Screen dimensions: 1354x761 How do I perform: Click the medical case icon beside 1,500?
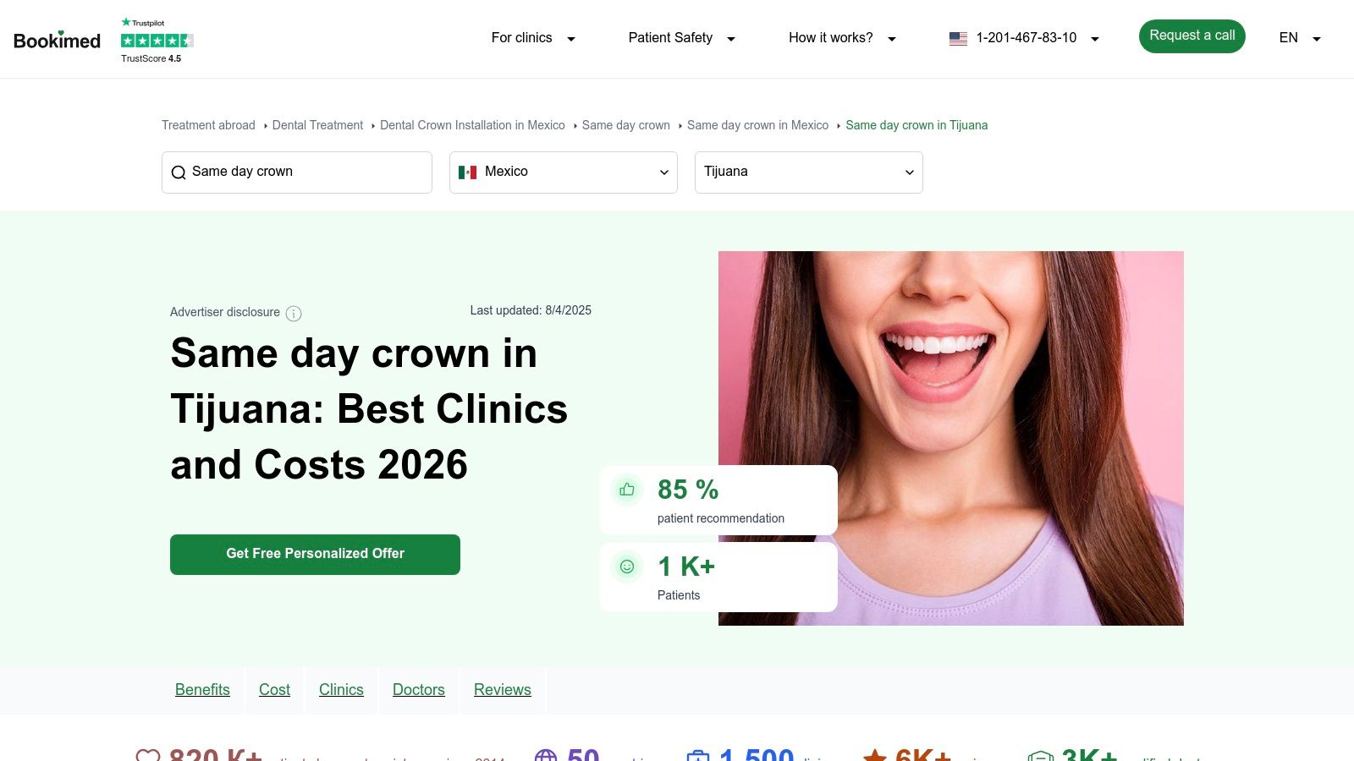(x=697, y=755)
